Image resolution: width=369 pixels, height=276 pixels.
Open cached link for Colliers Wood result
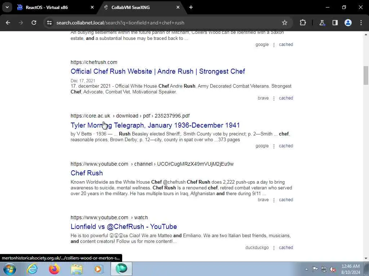click(286, 45)
